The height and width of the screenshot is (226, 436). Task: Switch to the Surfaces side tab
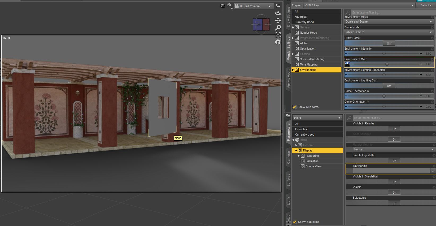pyautogui.click(x=289, y=180)
